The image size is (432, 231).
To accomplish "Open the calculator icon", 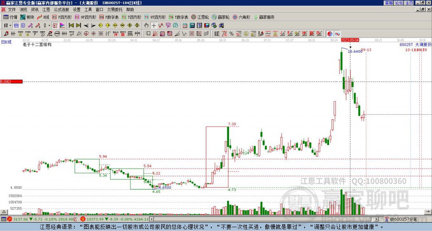I will [x=192, y=25].
